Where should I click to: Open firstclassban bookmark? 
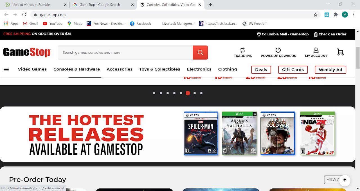point(218,24)
